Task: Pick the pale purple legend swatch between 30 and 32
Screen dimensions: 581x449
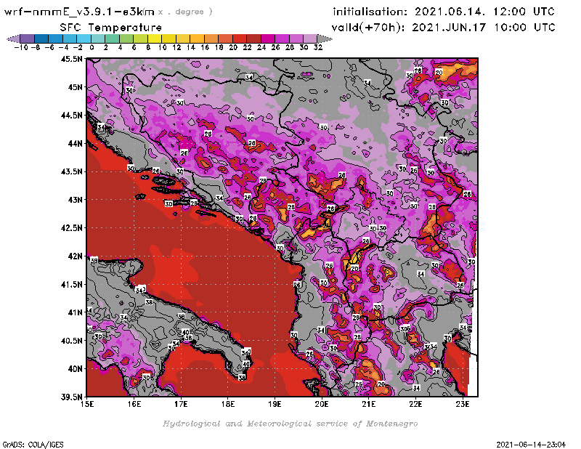Action: point(311,39)
